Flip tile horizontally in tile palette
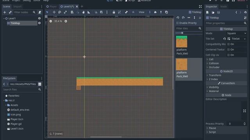Screen dimensions: 250x140 (189, 17)
